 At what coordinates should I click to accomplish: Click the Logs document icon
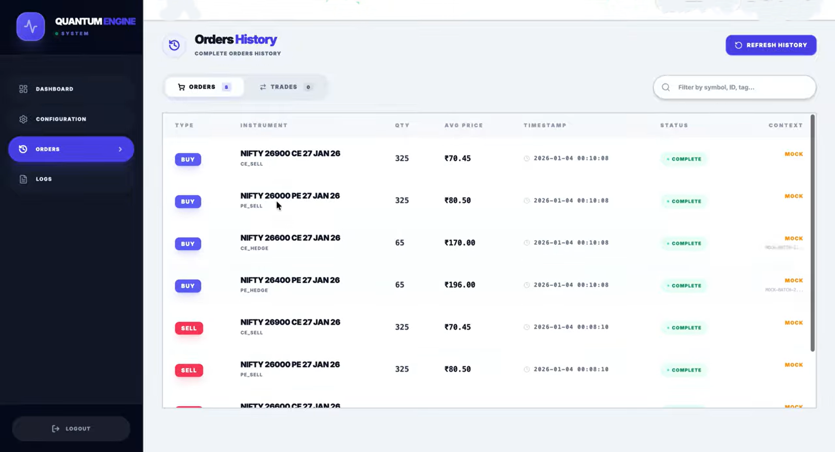point(23,179)
